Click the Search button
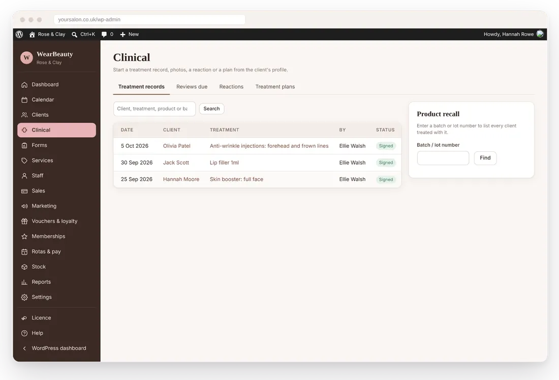The width and height of the screenshot is (559, 380). (211, 109)
